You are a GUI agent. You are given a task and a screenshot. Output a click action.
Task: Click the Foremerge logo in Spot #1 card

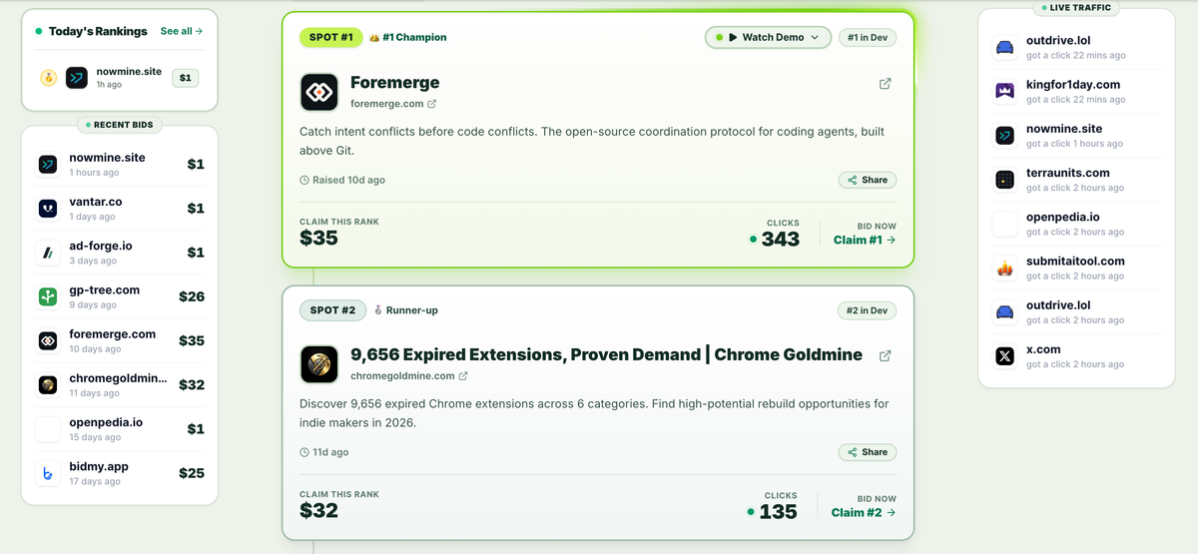(319, 92)
